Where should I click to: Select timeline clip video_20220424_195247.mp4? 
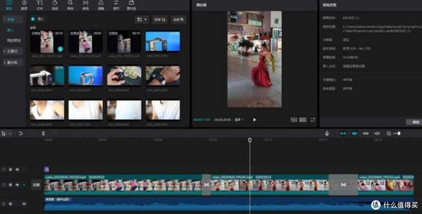pyautogui.click(x=270, y=185)
